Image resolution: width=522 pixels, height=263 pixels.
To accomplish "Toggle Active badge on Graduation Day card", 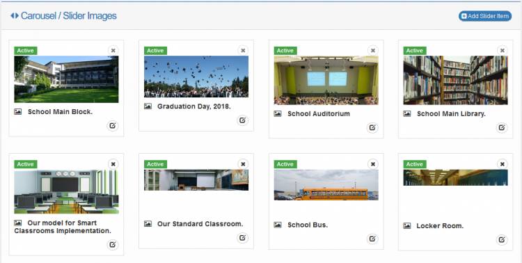I will coord(155,51).
